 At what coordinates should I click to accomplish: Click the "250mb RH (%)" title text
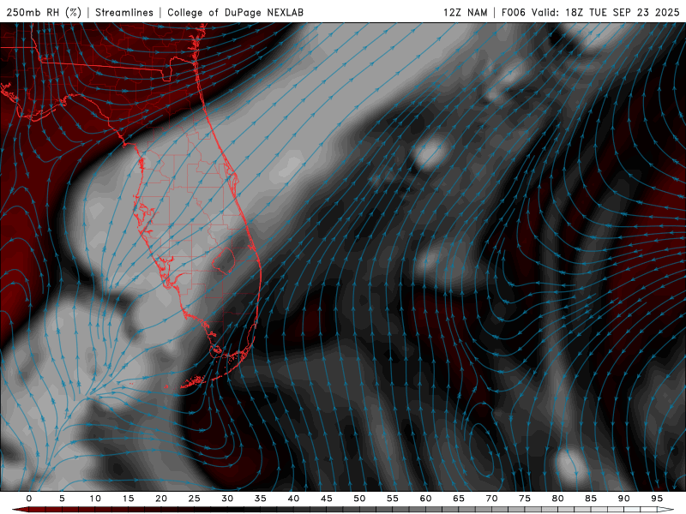point(44,12)
